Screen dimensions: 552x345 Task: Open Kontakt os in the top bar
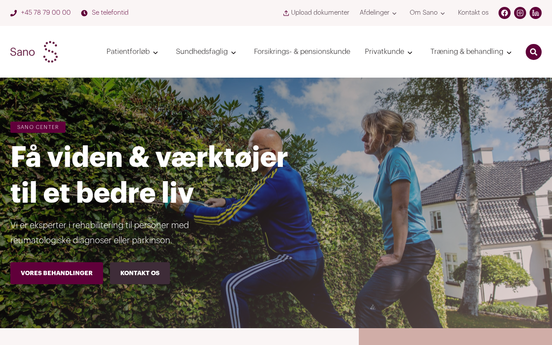coord(473,13)
